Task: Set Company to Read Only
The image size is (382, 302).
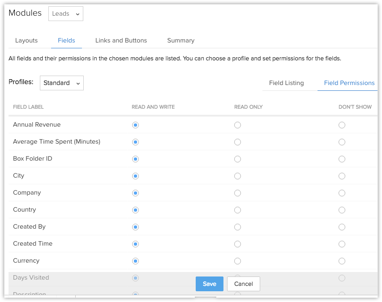Action: (237, 193)
